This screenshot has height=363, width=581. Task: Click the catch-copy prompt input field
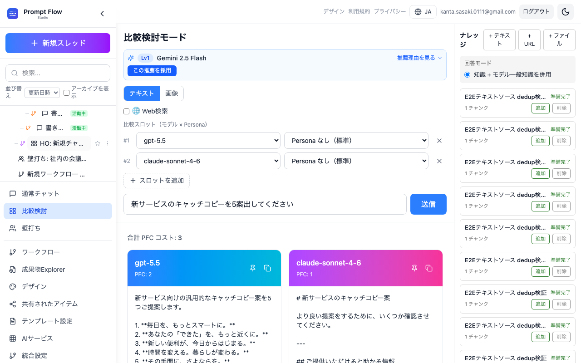tap(265, 204)
